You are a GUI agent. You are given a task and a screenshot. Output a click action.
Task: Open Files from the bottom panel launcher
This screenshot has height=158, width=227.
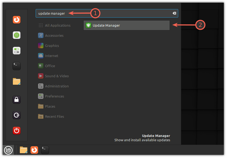(x=24, y=150)
